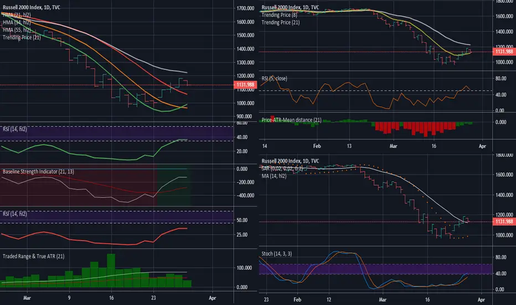Screen dimensions: 516x305
Task: Select the HMA (34, hl2) legend label
Action: point(17,22)
